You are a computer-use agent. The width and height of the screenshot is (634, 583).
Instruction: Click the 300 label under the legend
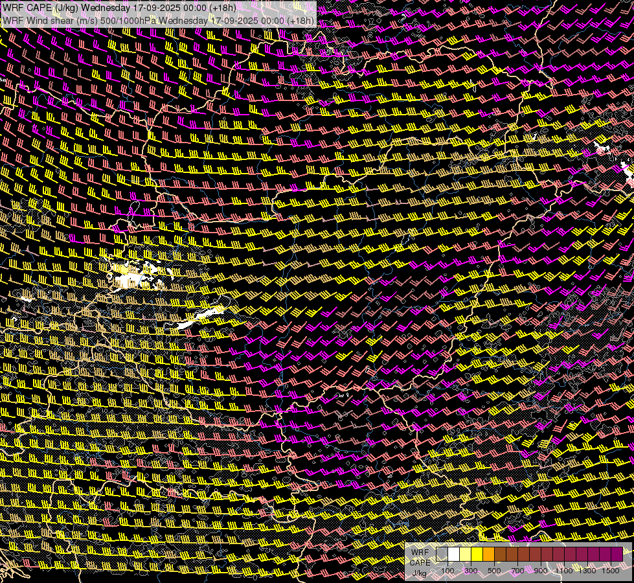pos(471,571)
